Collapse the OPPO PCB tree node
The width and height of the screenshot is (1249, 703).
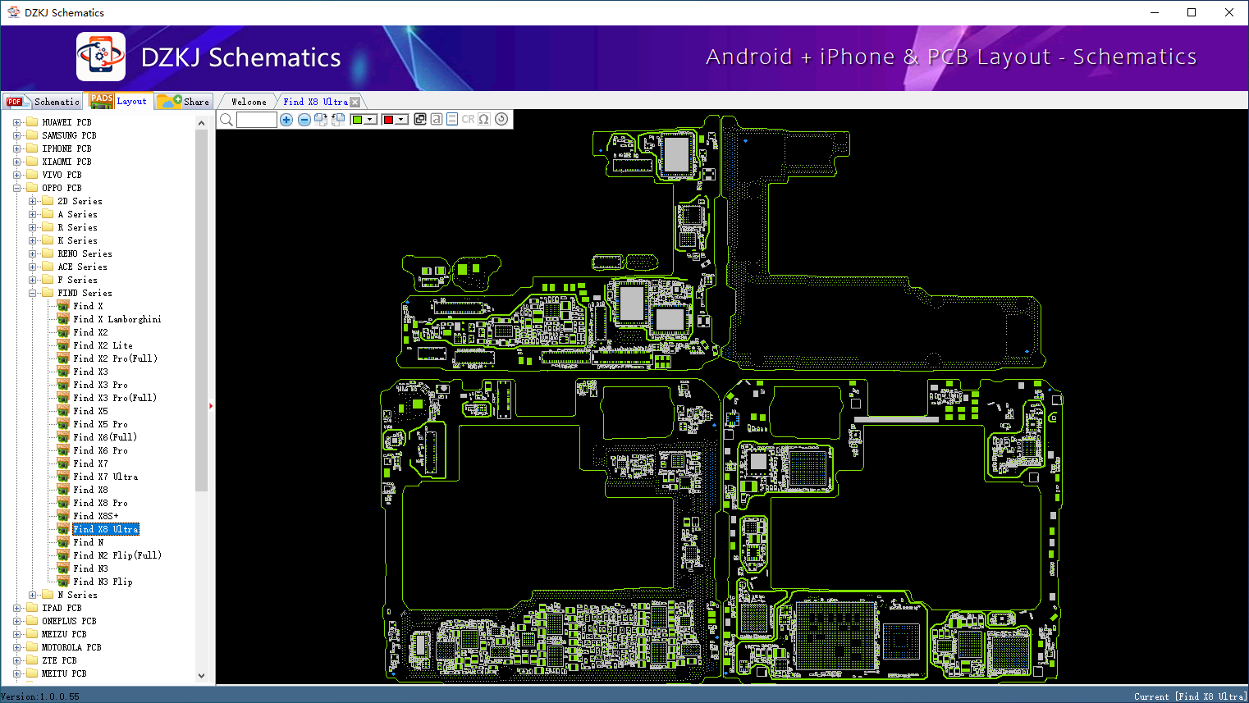(x=16, y=188)
